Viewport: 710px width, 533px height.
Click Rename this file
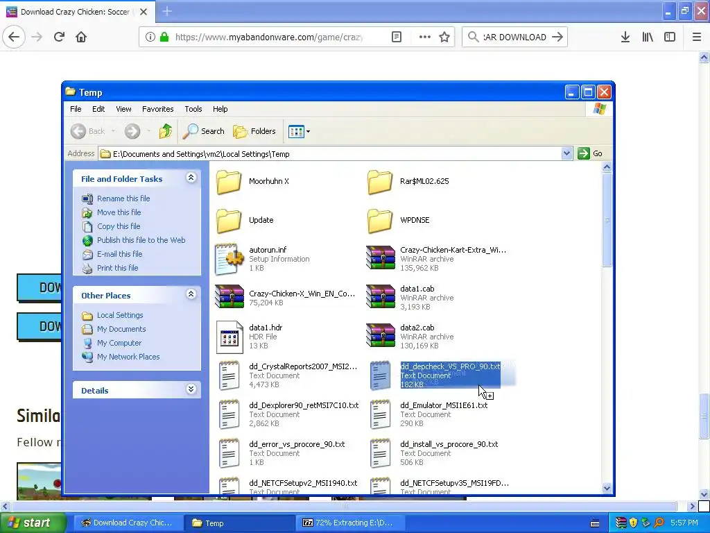(x=123, y=198)
